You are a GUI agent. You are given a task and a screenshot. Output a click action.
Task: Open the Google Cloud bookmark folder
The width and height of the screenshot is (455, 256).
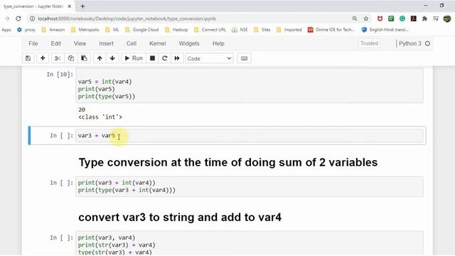pyautogui.click(x=142, y=30)
